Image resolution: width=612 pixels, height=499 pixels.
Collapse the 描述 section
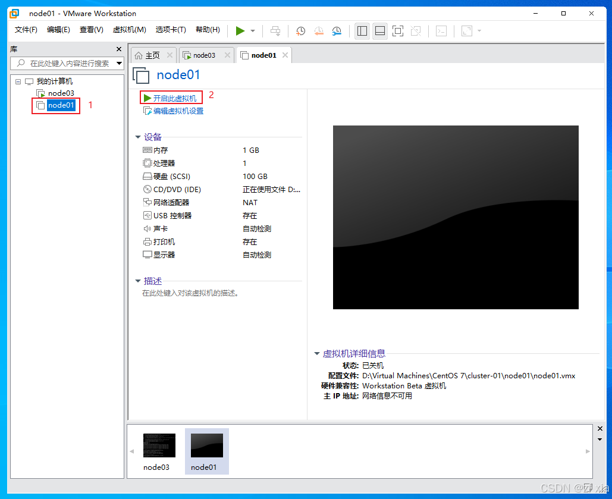tap(138, 281)
